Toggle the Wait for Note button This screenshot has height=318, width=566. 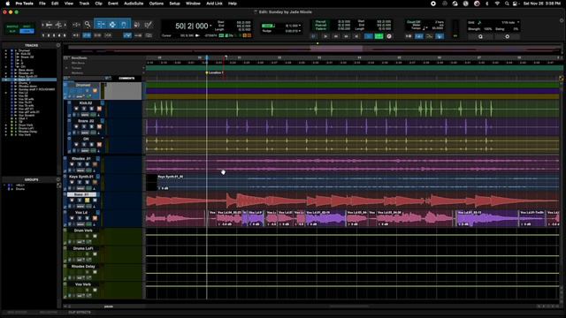[x=409, y=36]
